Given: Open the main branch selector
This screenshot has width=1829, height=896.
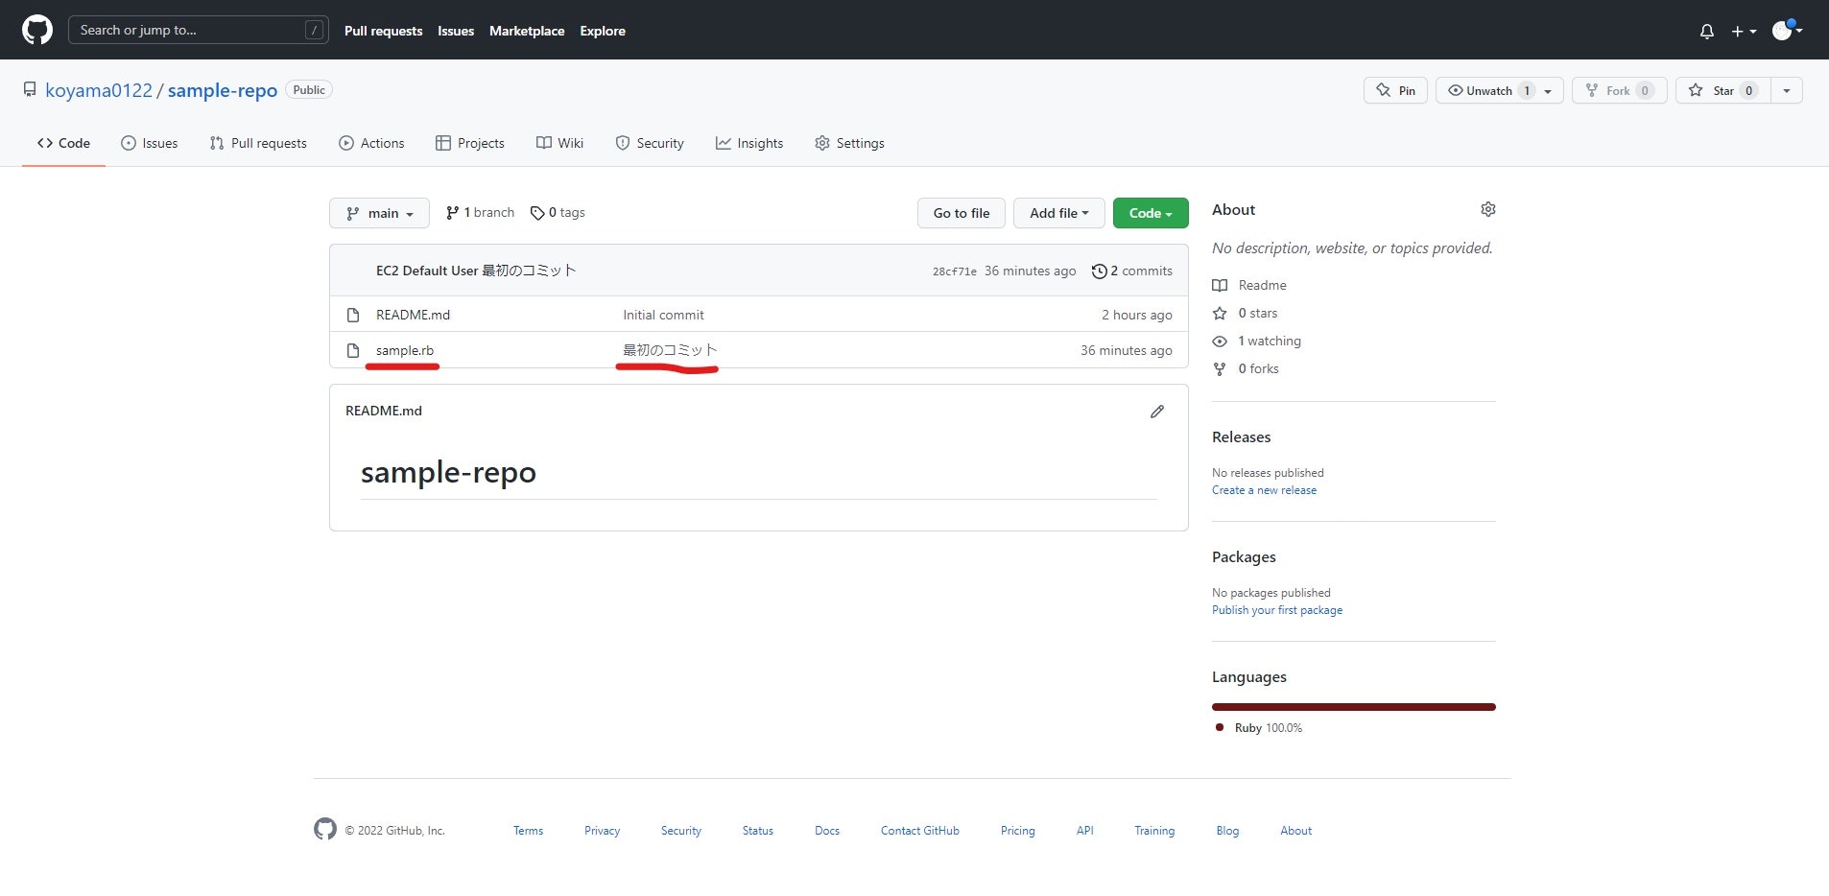Looking at the screenshot, I should click(379, 213).
